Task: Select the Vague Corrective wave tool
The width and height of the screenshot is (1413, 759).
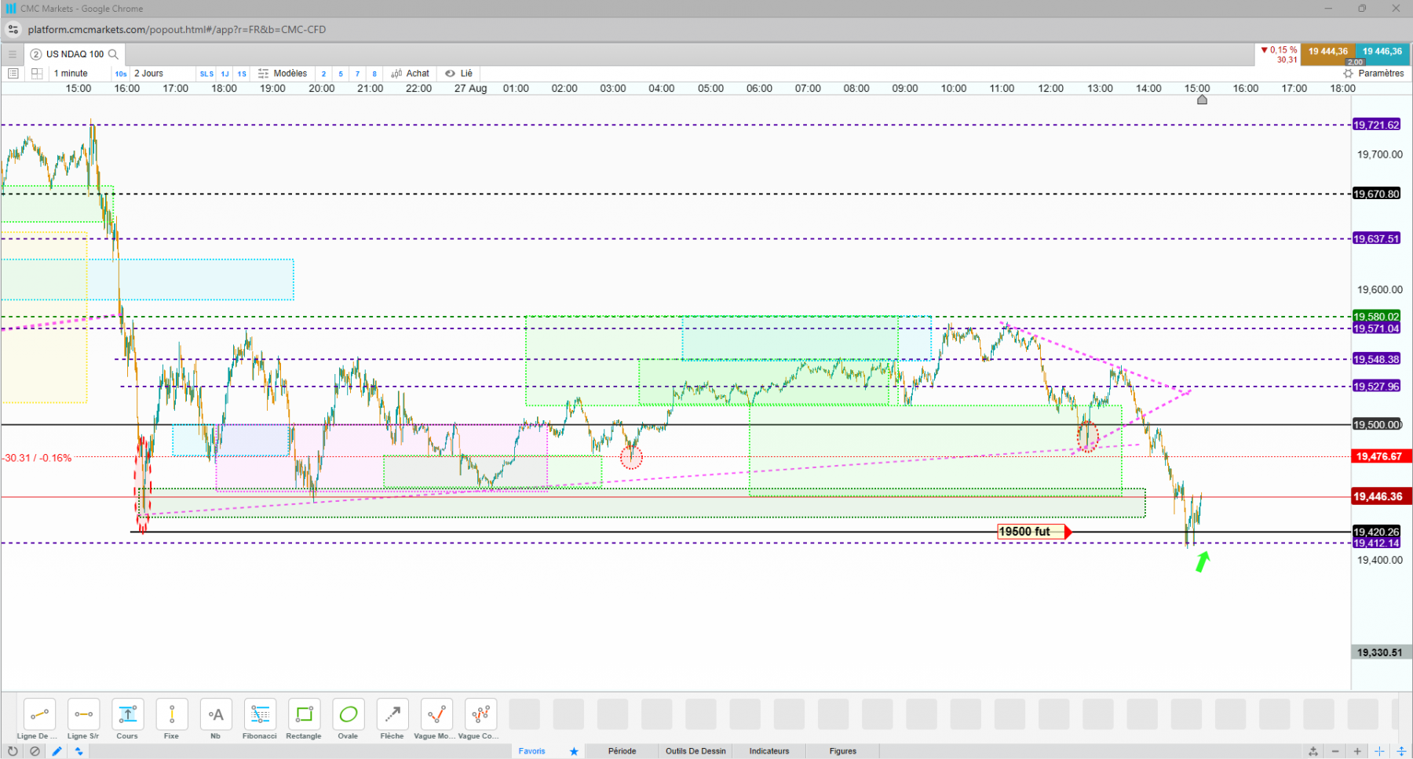Action: (x=480, y=714)
